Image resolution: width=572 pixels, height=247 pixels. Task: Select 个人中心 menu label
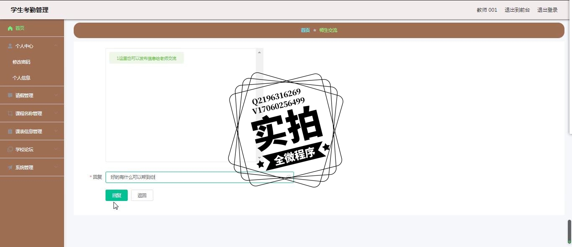(24, 46)
